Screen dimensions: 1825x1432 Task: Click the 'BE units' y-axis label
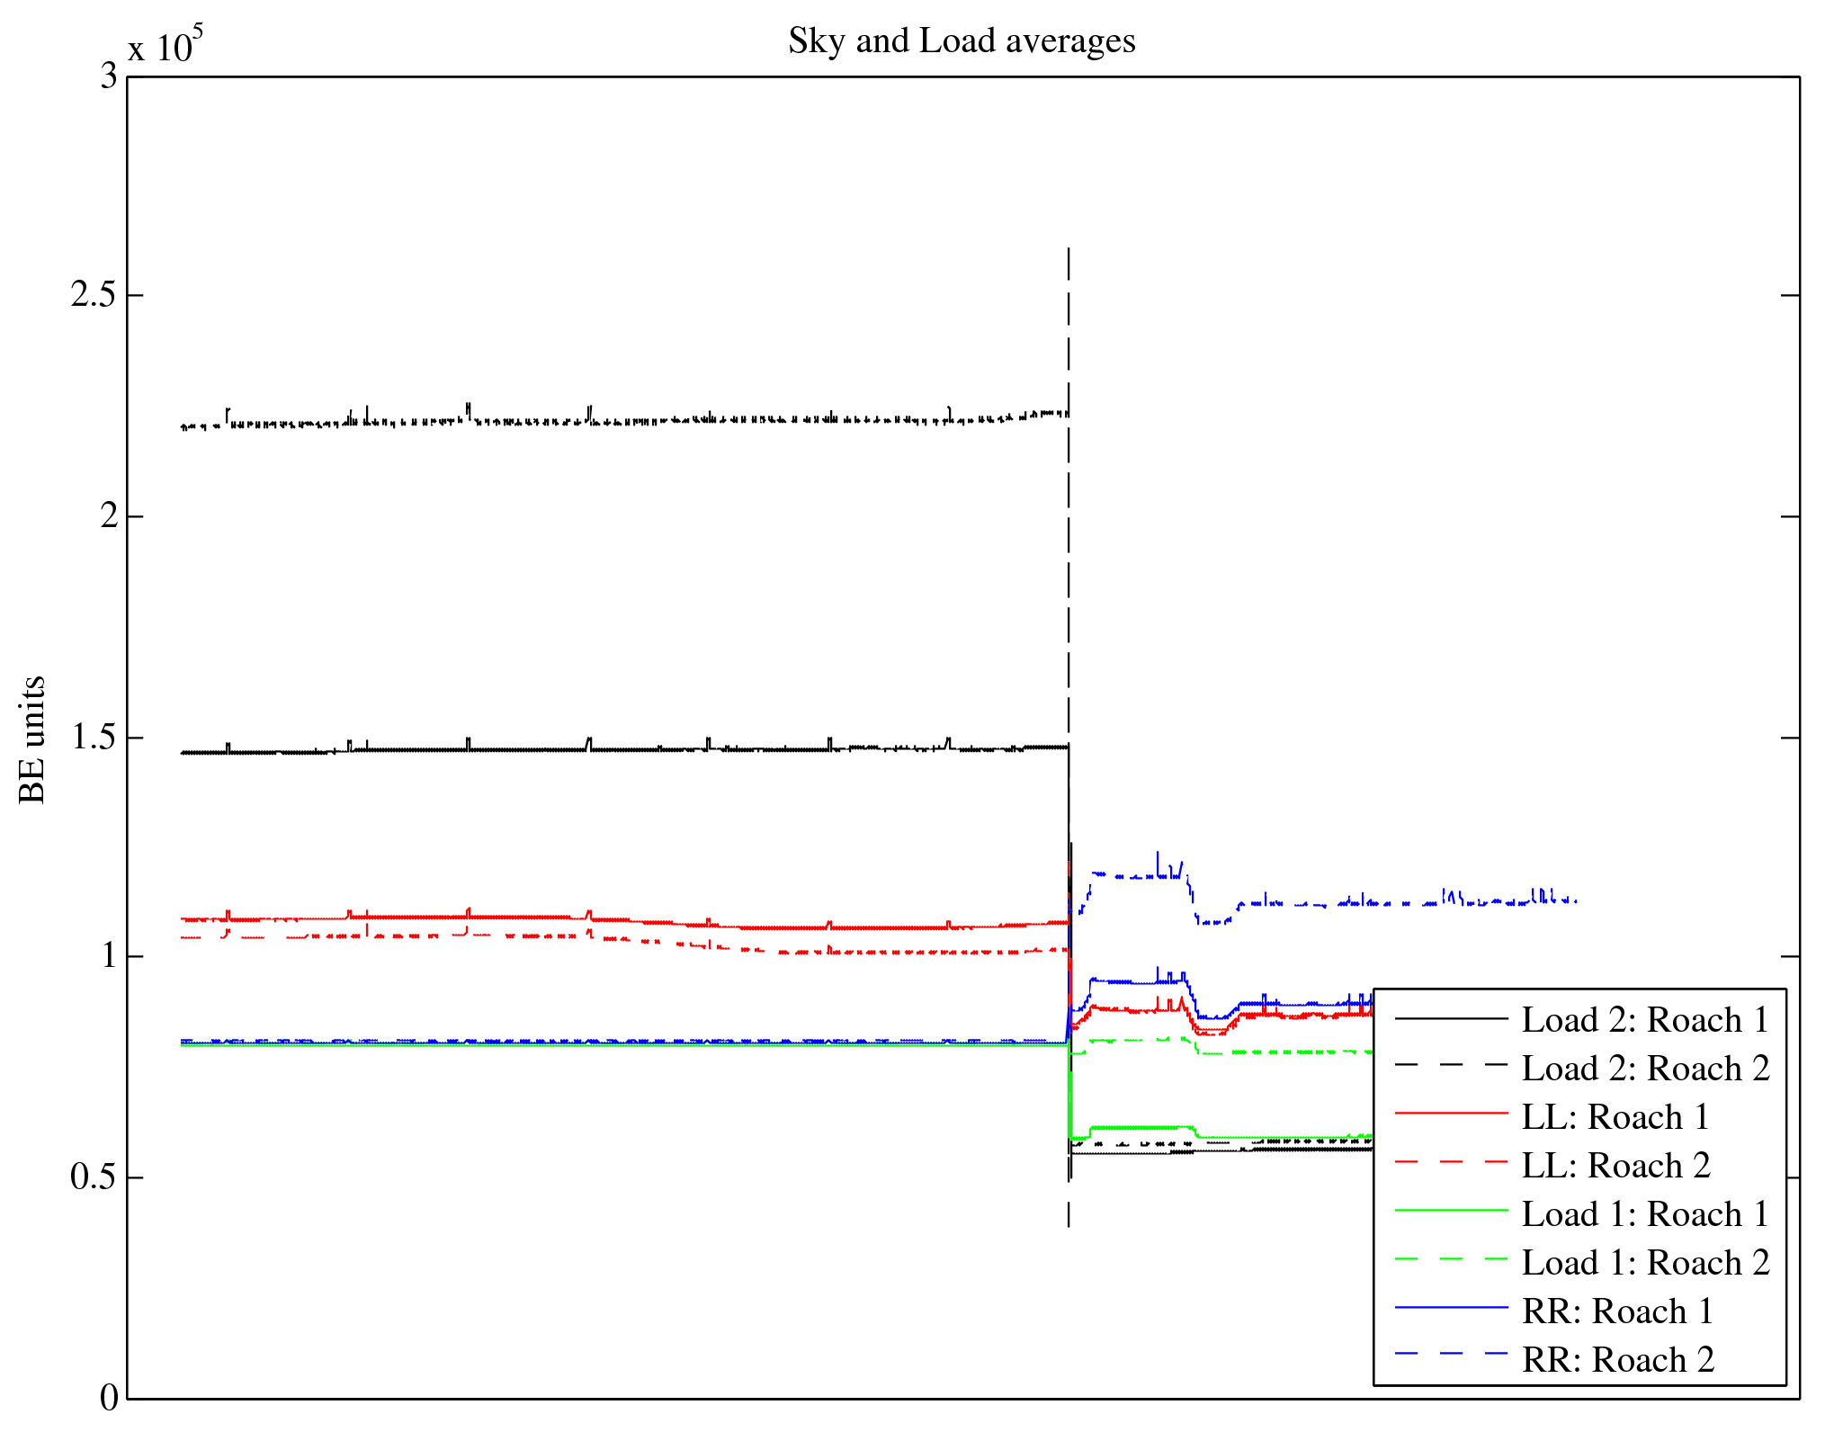32,739
